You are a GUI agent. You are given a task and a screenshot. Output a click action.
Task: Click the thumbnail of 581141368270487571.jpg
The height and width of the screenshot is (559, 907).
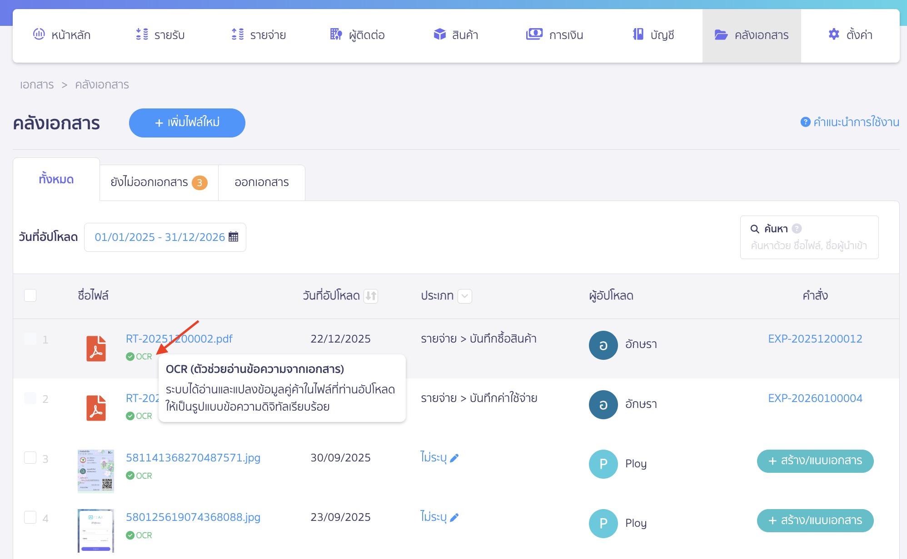click(96, 471)
